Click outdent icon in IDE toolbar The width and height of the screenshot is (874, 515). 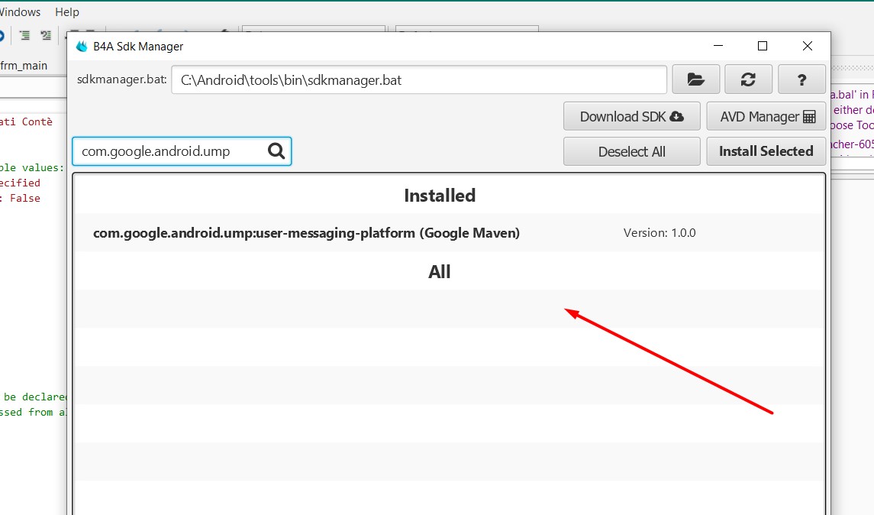coord(46,36)
